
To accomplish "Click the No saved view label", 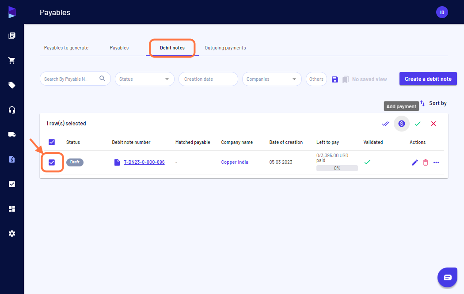I will tap(369, 79).
